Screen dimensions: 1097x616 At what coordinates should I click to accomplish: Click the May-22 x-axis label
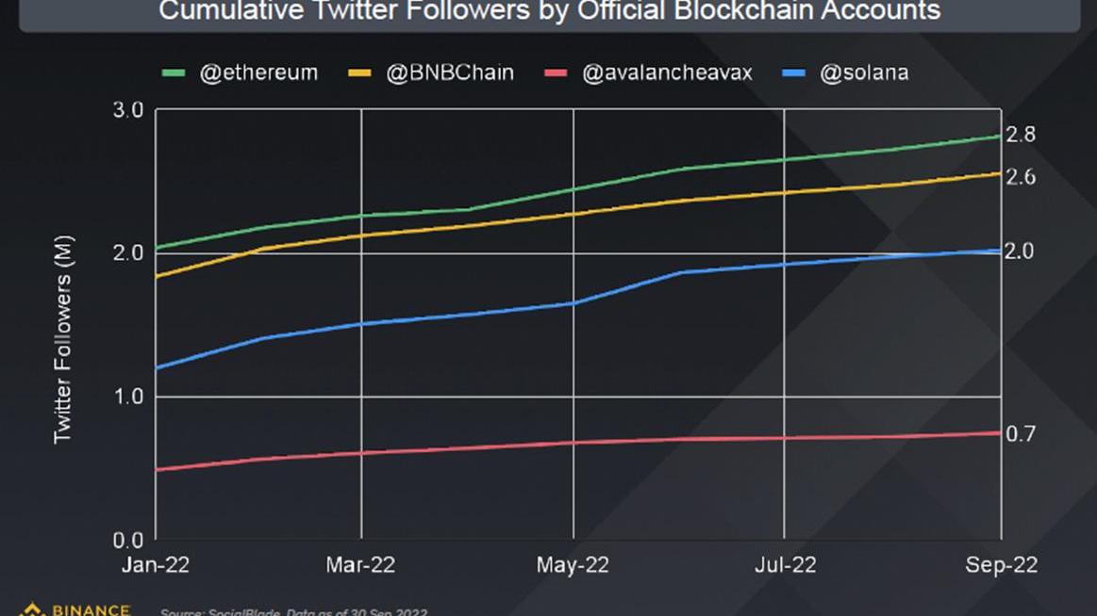pyautogui.click(x=573, y=565)
